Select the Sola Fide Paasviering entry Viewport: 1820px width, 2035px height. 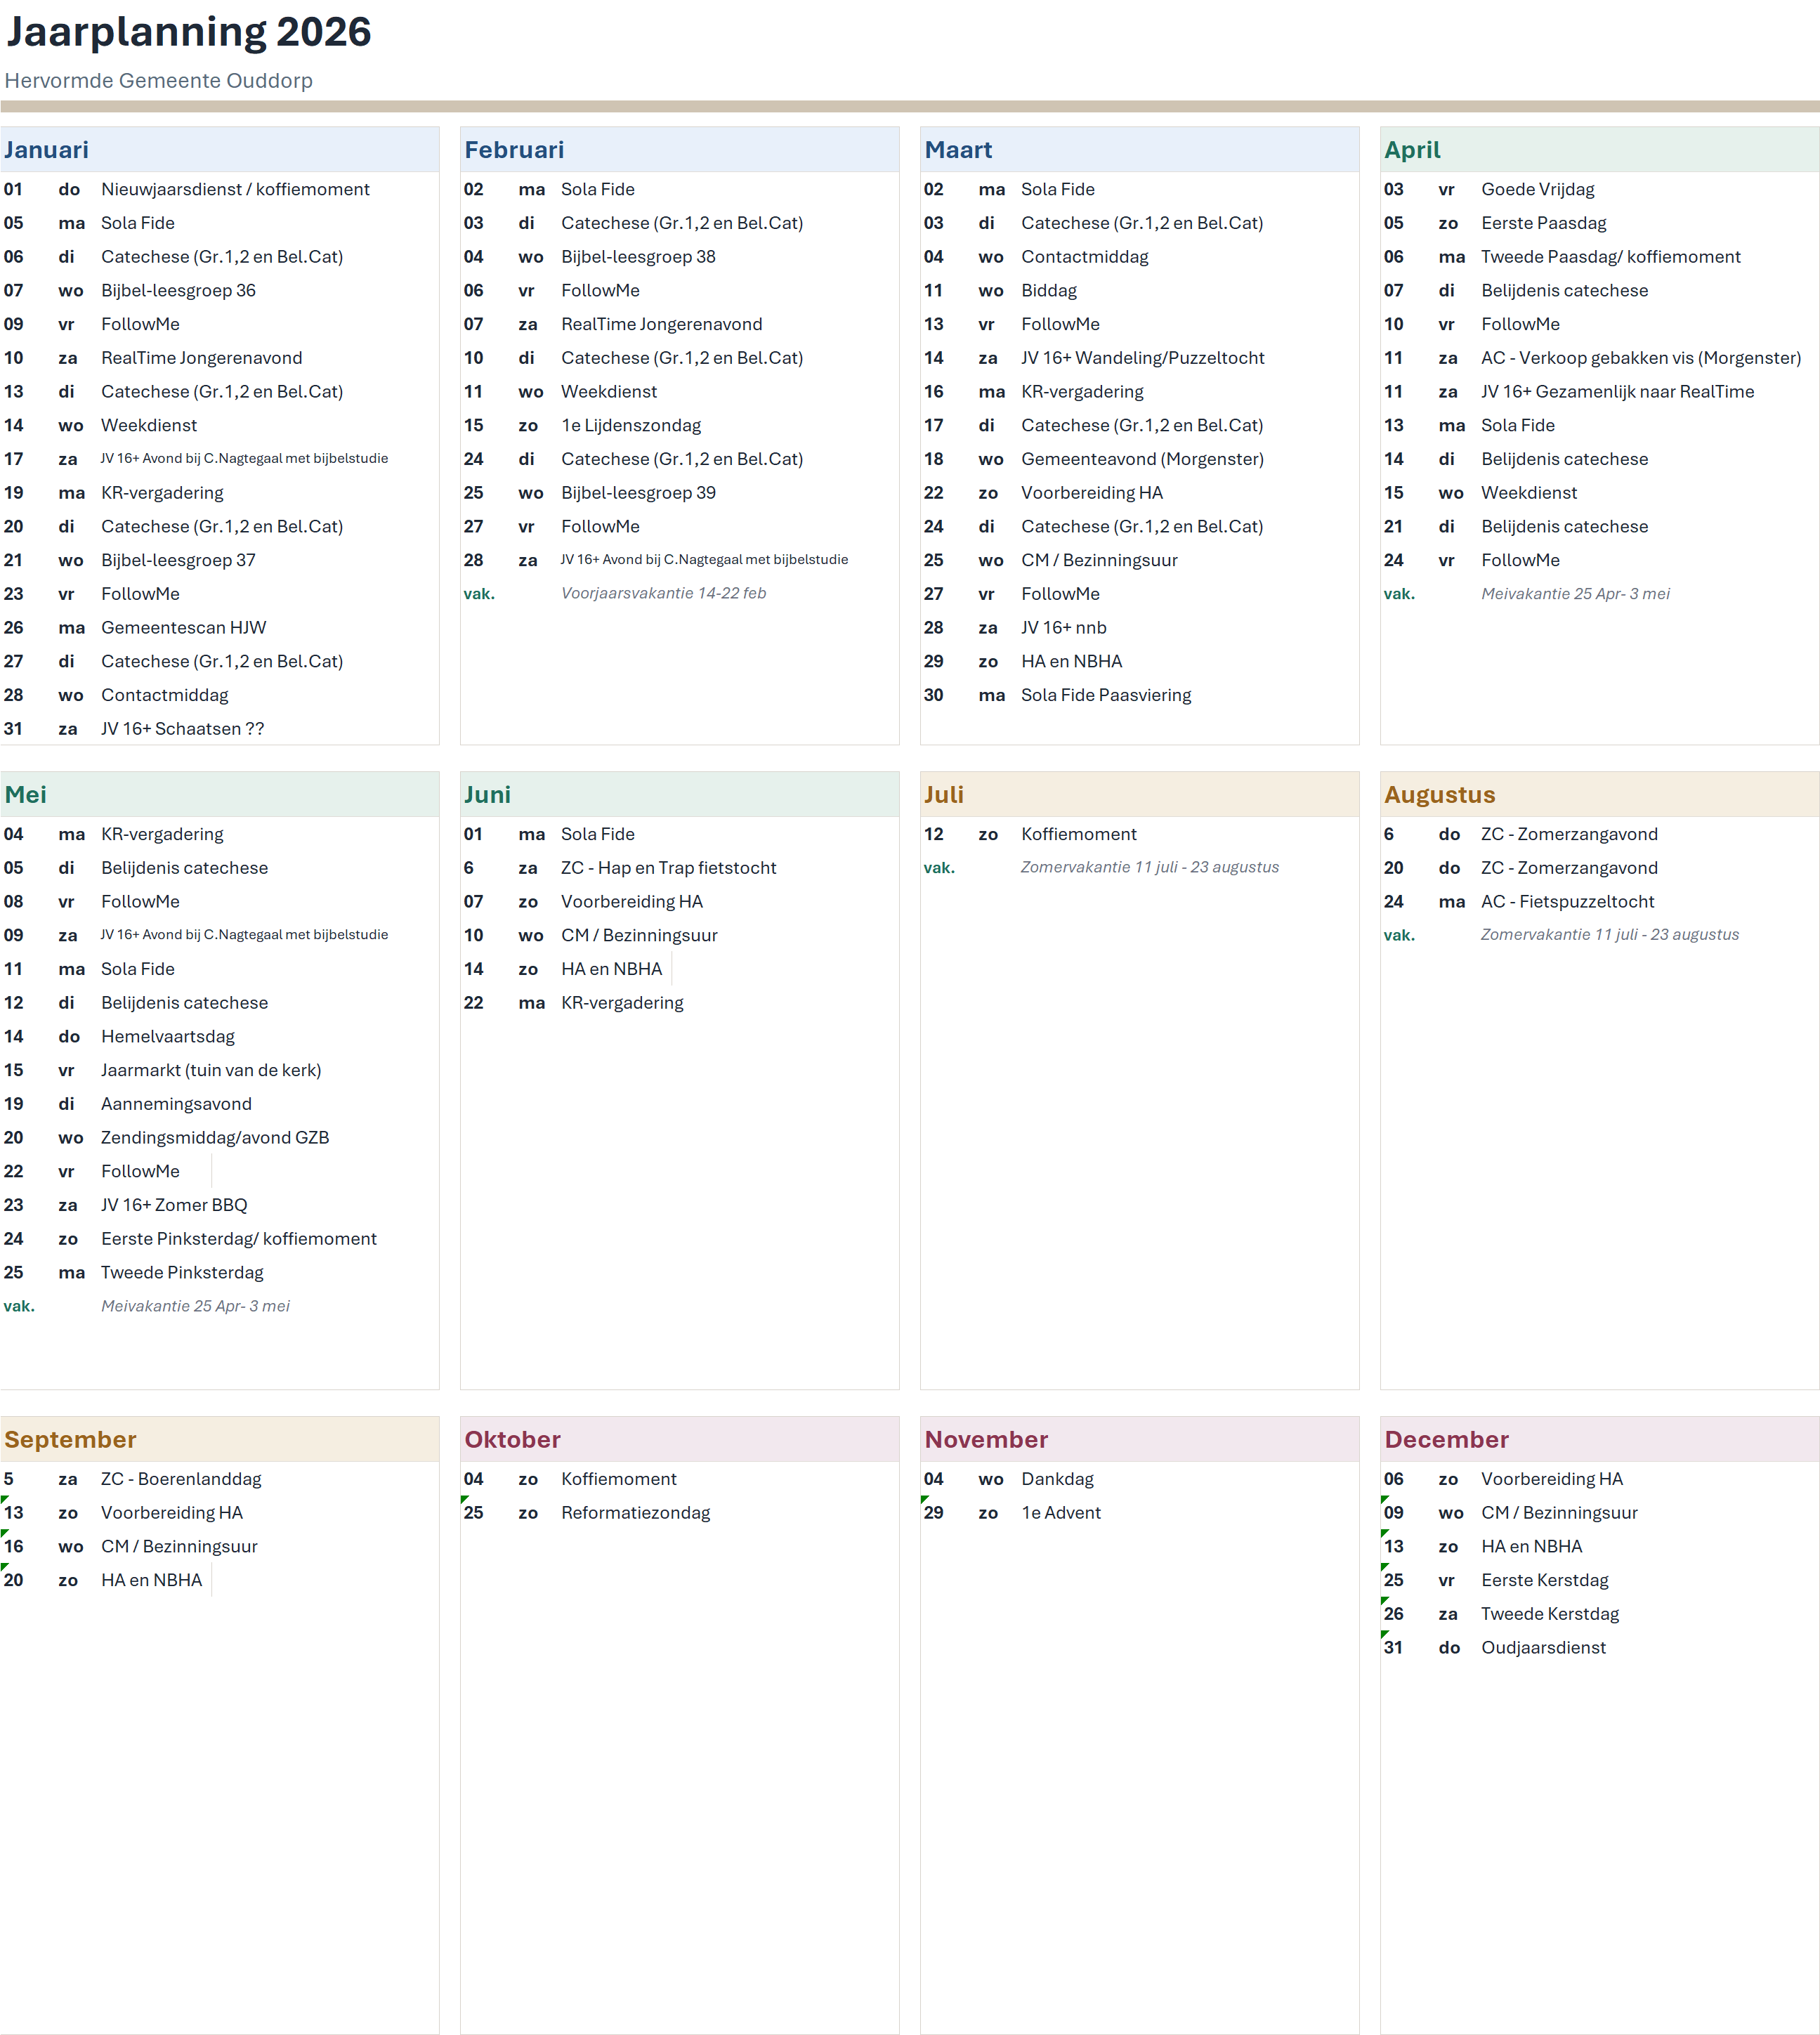coord(1105,696)
